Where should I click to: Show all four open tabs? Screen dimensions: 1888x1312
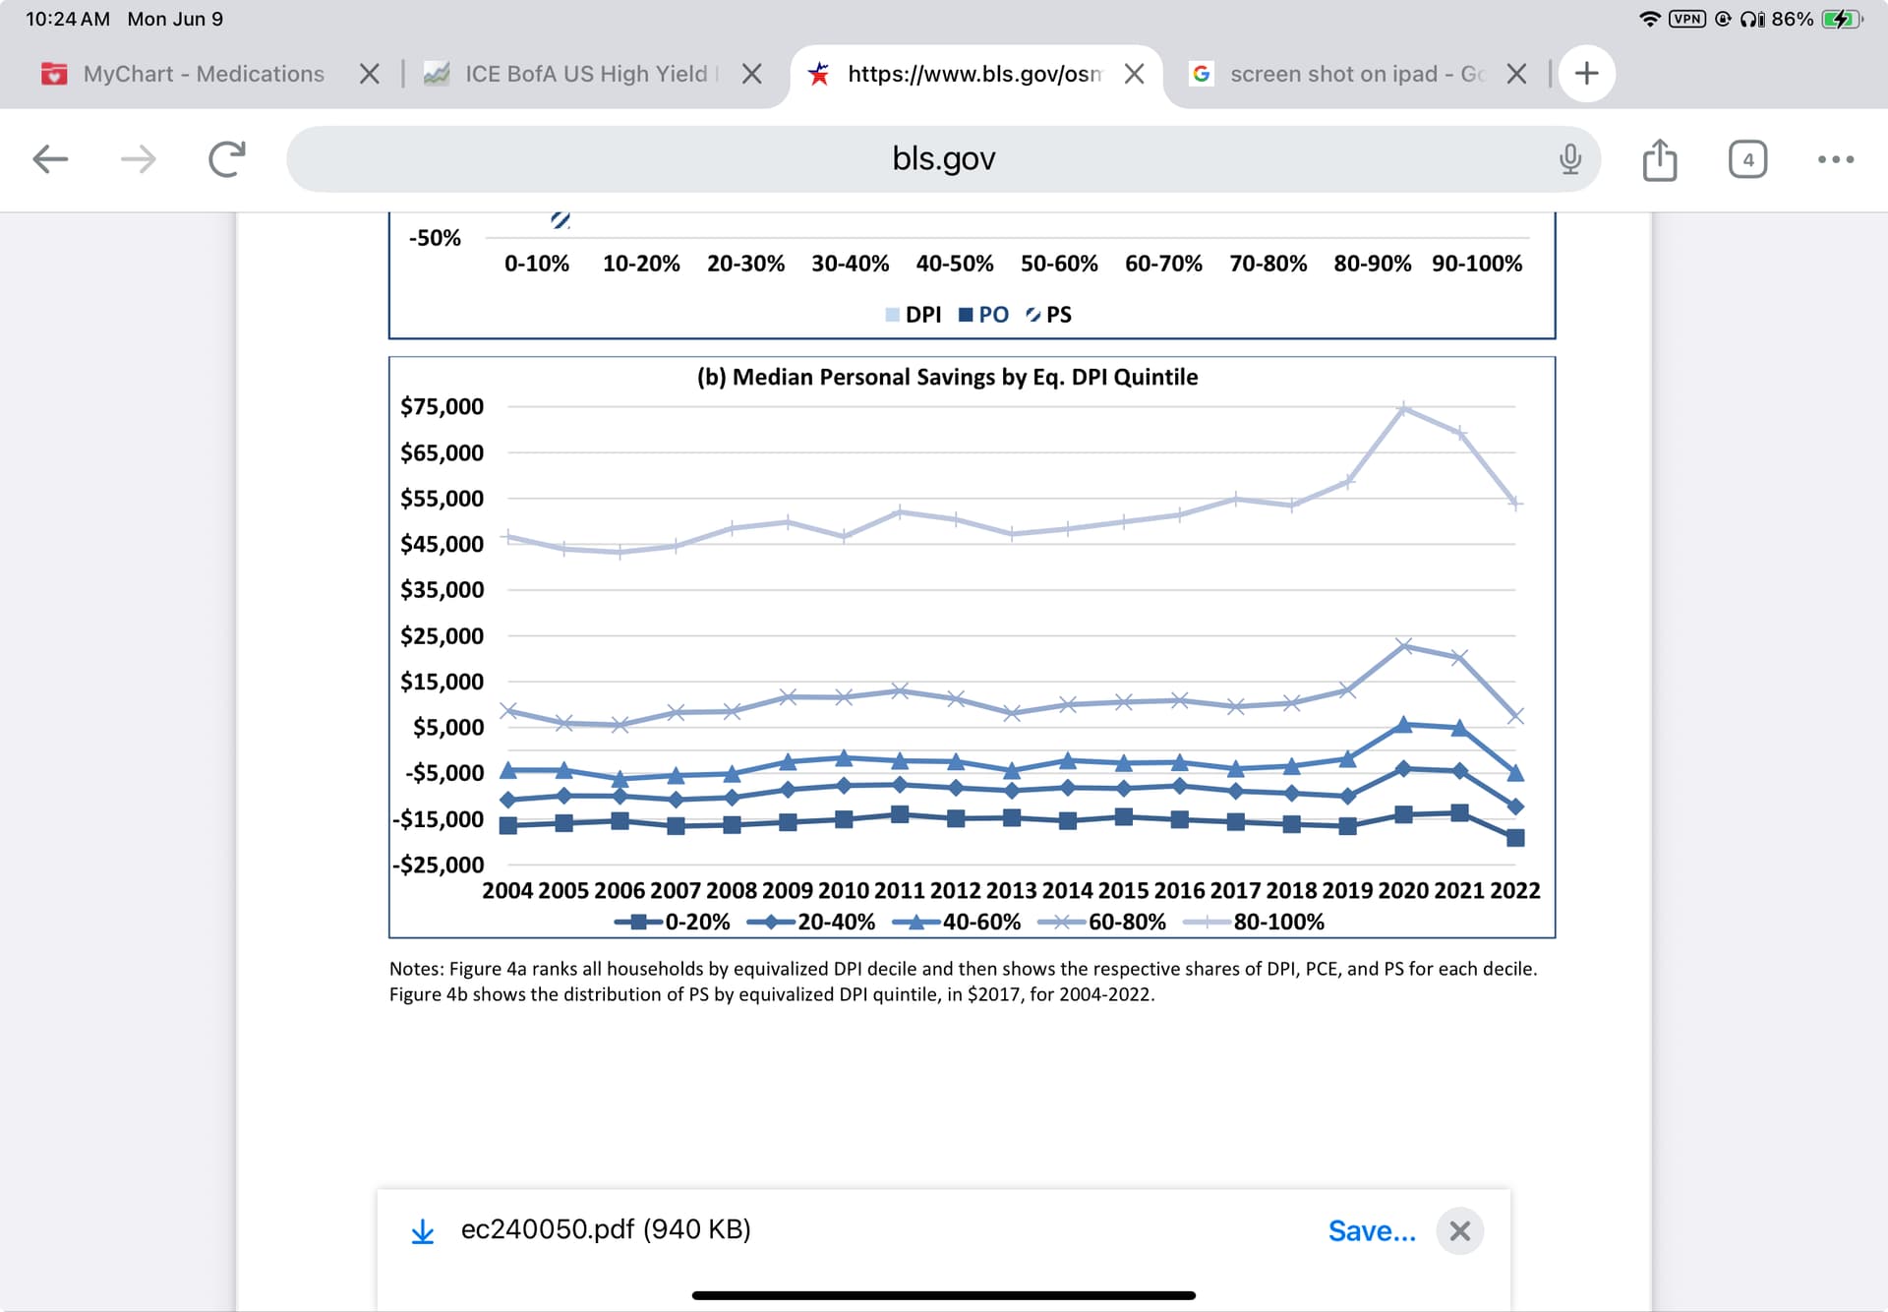(x=1747, y=159)
